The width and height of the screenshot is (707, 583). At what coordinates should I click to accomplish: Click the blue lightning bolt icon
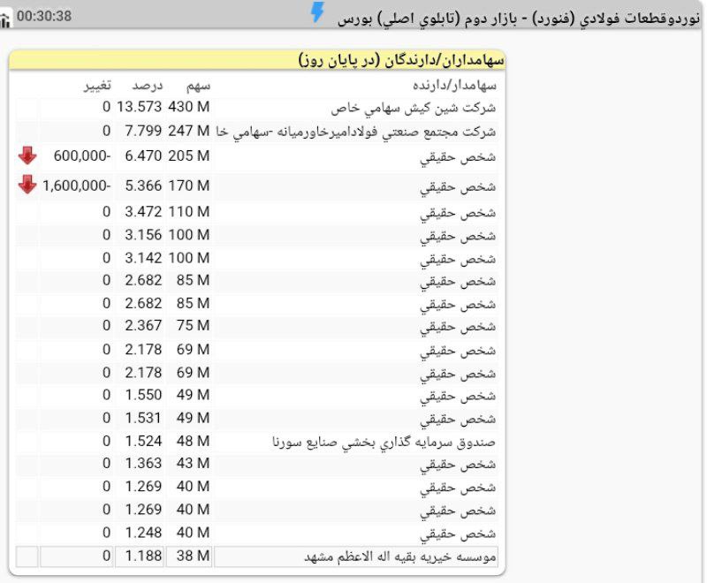(x=317, y=12)
